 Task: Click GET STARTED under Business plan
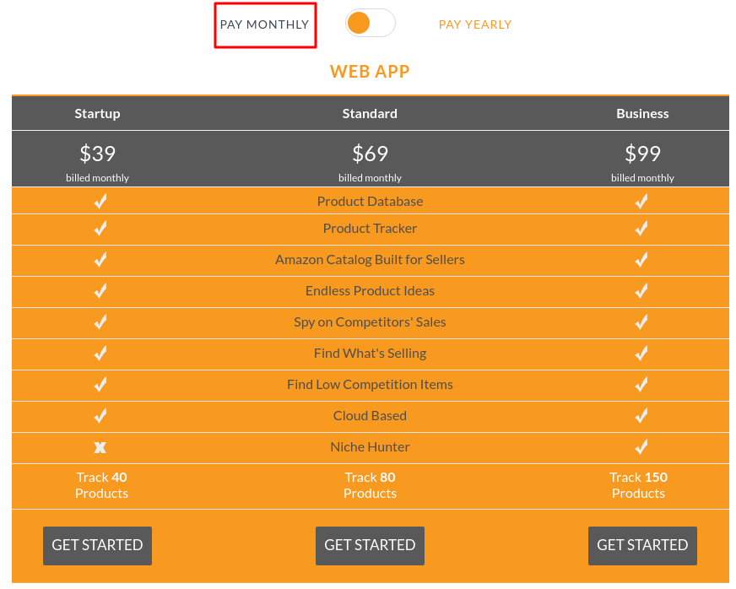642,545
